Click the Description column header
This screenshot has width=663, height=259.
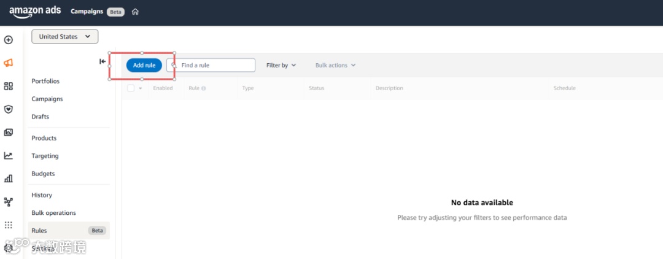[389, 88]
